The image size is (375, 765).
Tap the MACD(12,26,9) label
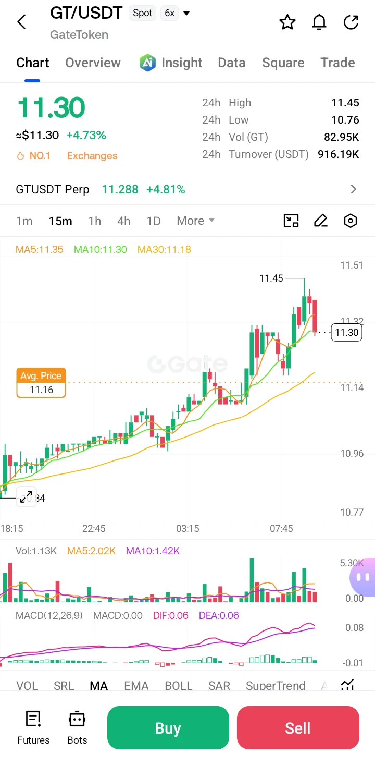click(49, 615)
